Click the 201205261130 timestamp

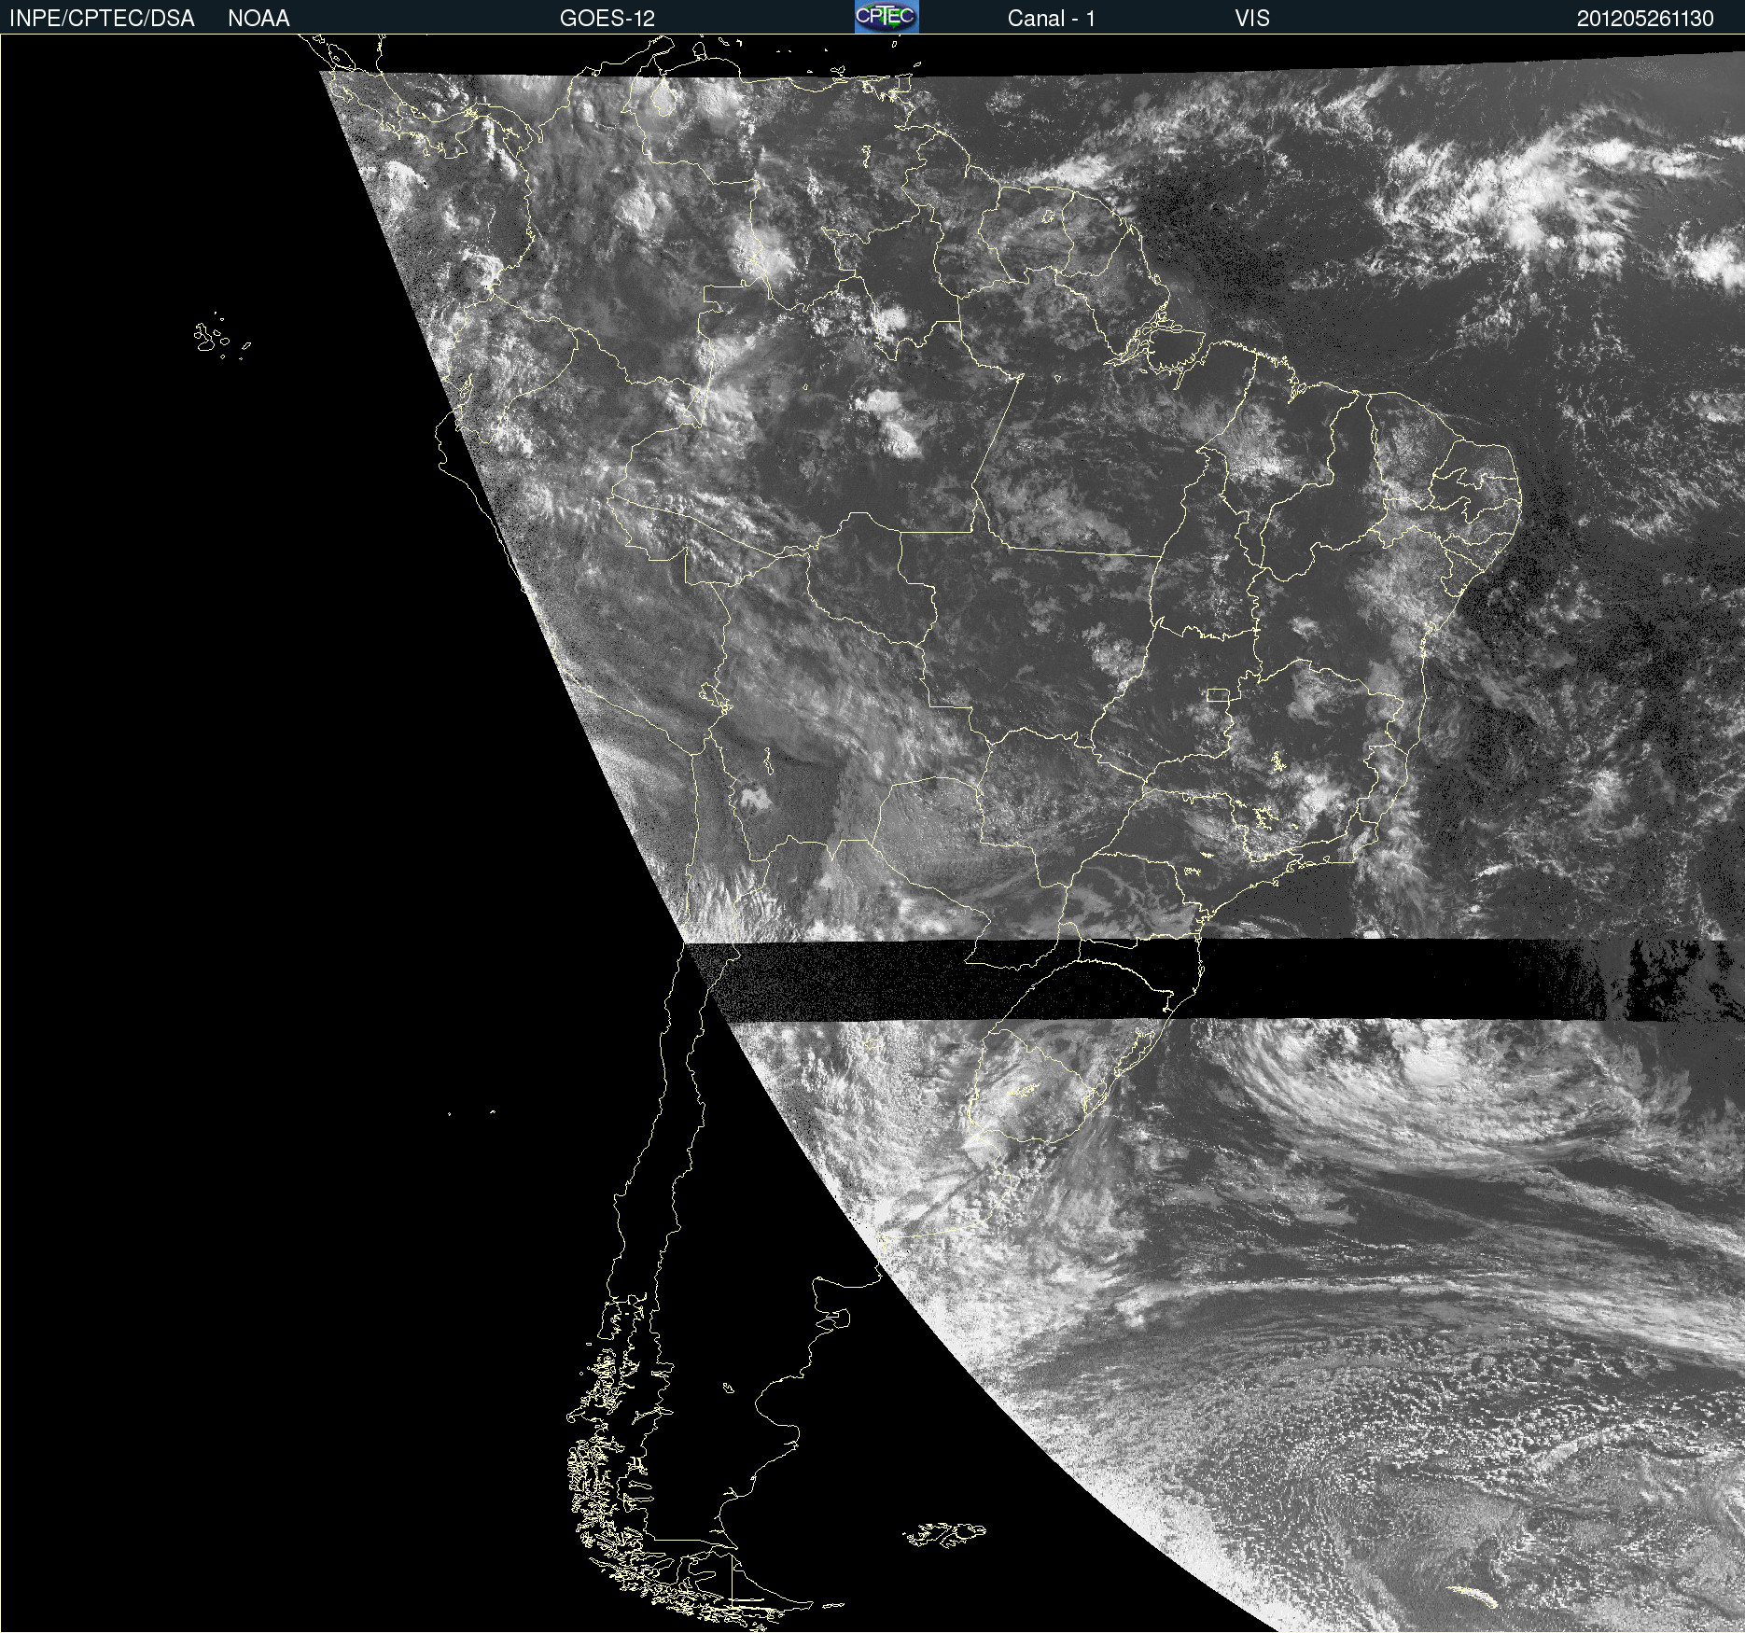1645,19
